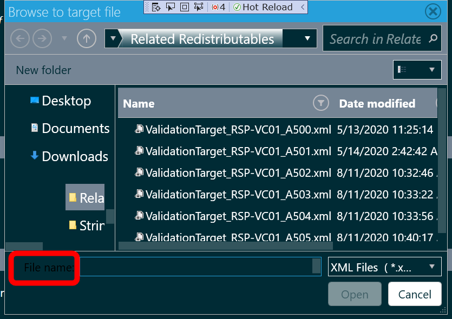Click the track focused element icon

tap(199, 7)
